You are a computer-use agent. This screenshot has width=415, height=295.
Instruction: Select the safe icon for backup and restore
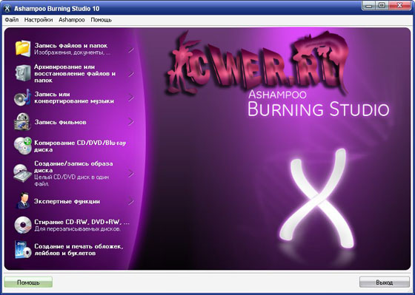23,73
